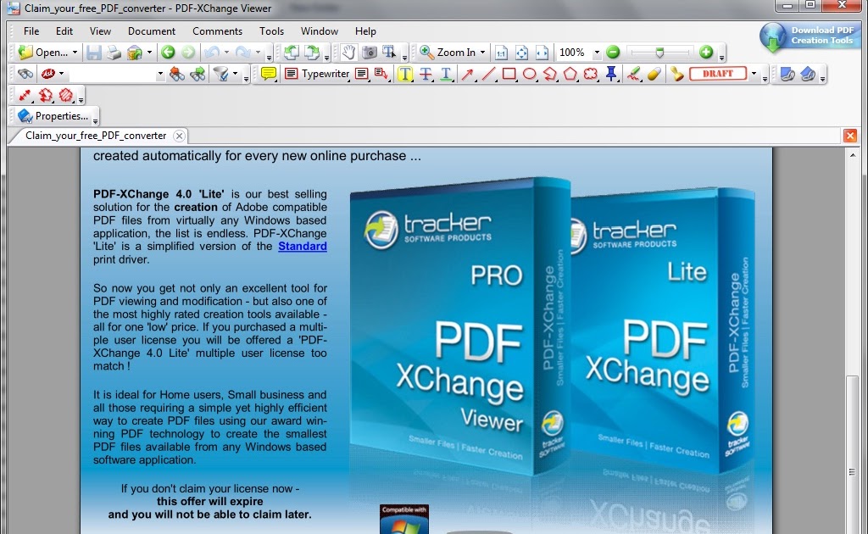Select the Area measuring tool
Screen dimensions: 868x534
click(x=66, y=95)
